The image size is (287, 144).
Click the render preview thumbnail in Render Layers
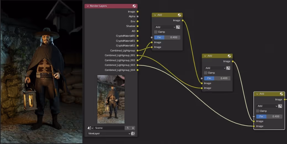click(111, 99)
